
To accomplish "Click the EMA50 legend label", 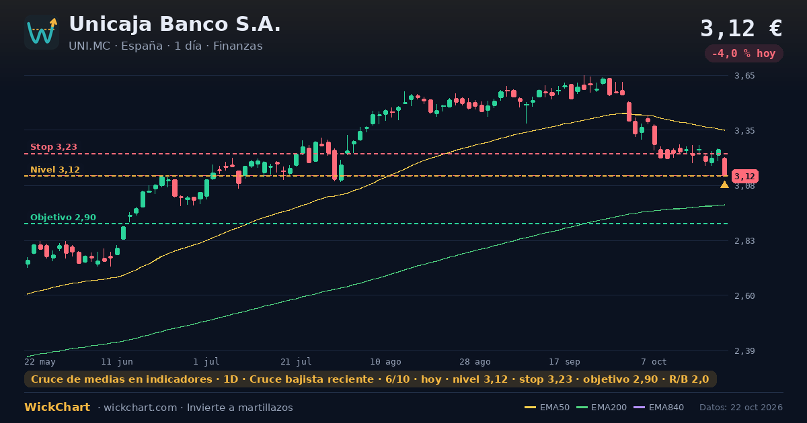I will click(555, 408).
